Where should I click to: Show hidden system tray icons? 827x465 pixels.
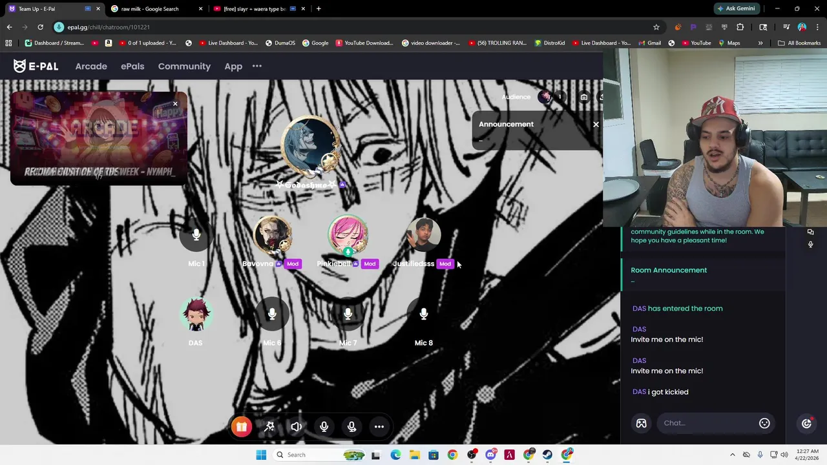pyautogui.click(x=733, y=455)
